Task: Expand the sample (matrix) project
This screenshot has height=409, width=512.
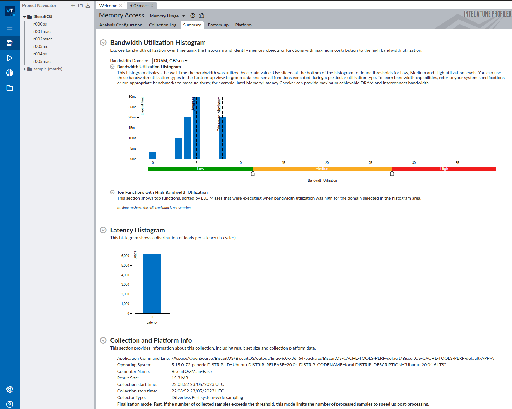Action: [25, 69]
